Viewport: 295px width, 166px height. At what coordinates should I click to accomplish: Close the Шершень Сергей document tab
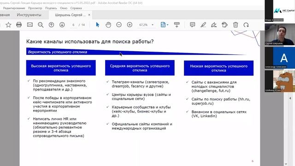pos(89,15)
